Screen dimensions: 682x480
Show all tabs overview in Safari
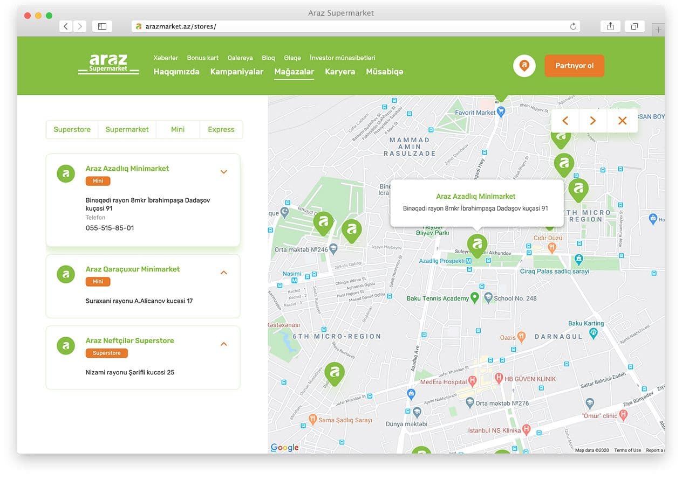coord(635,26)
